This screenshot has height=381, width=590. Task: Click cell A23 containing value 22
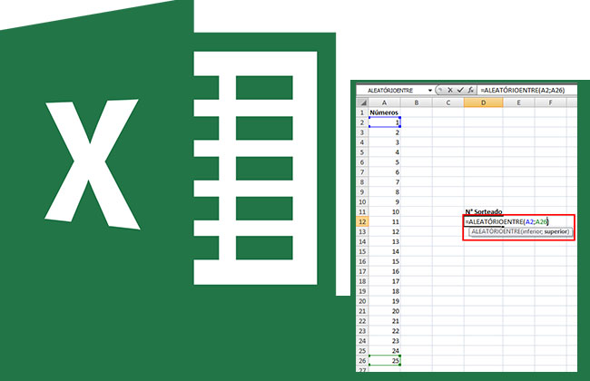[384, 331]
